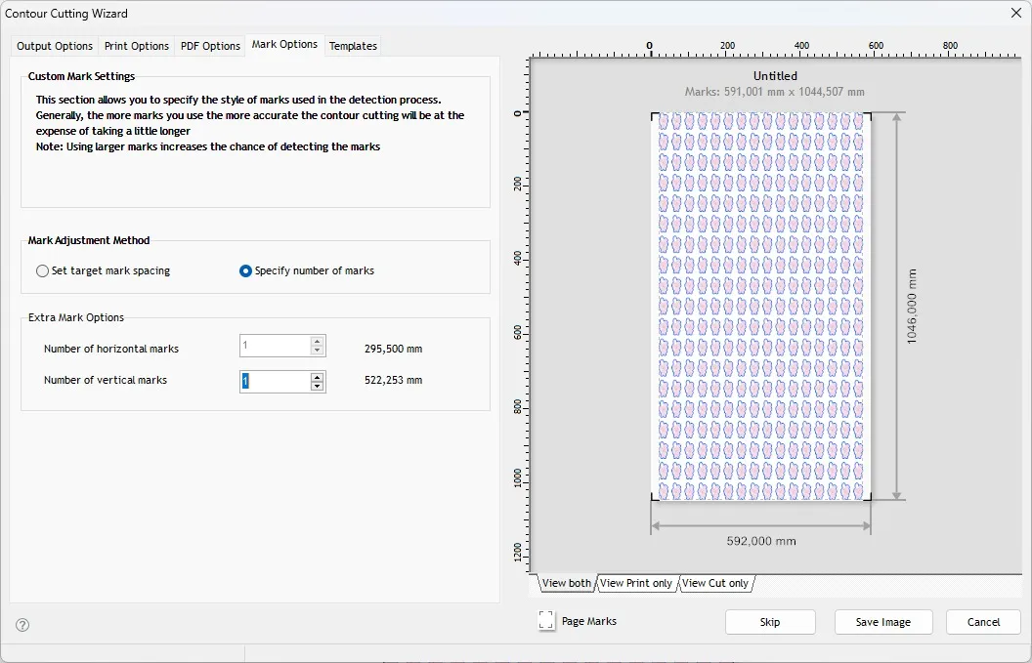This screenshot has width=1032, height=663.
Task: Close the Contour Cutting Wizard window
Action: (x=1016, y=13)
